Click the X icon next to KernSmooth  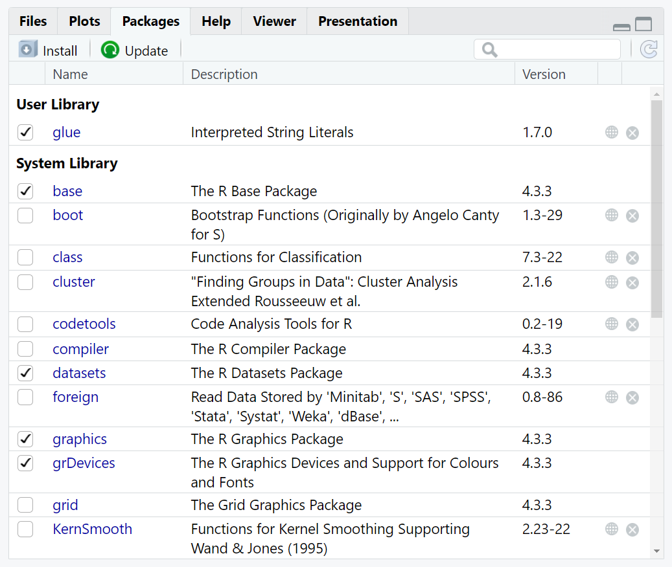coord(633,529)
